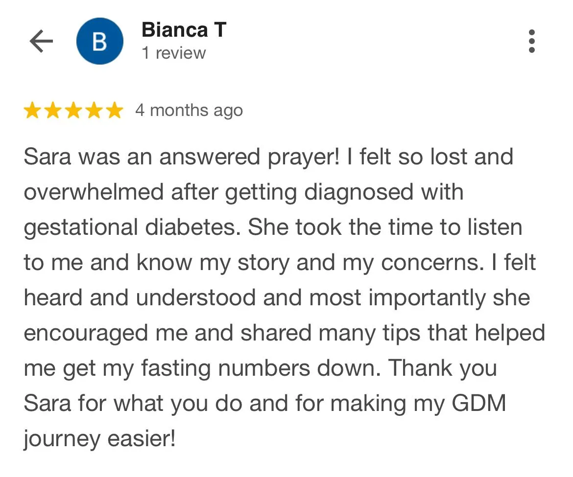Screen dimensions: 573x477
Task: Go back using the left arrow
Action: 41,41
